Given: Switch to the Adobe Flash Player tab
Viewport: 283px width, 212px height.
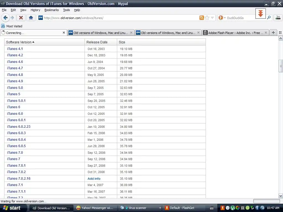Looking at the screenshot, I should pyautogui.click(x=235, y=33).
